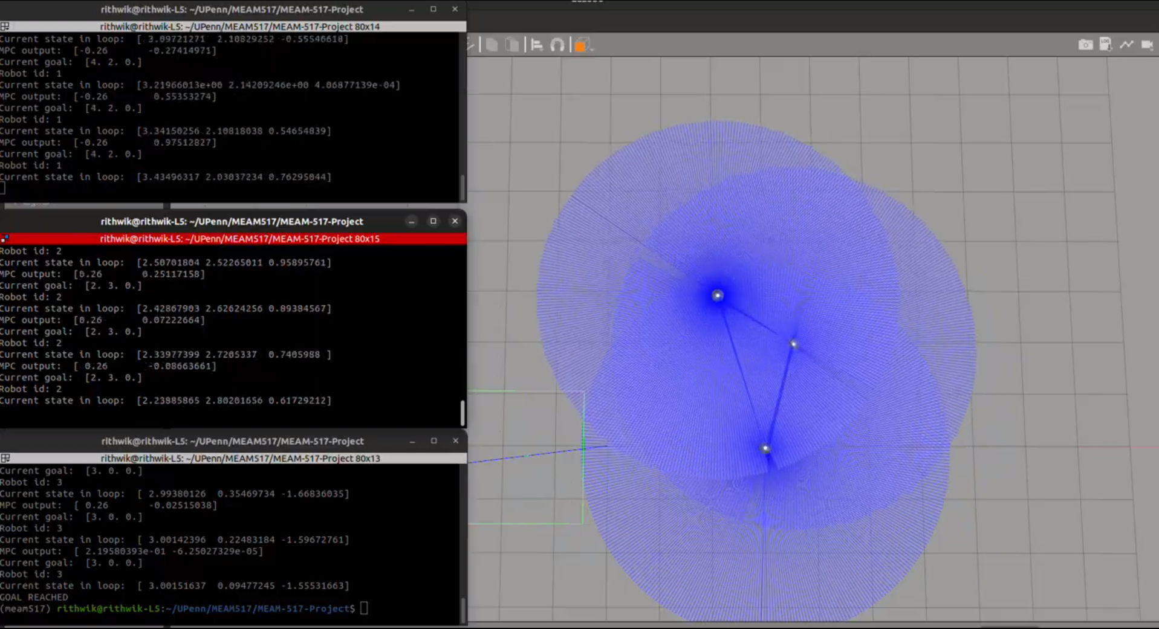Select the 80x14 terminal title bar
The width and height of the screenshot is (1159, 629).
pyautogui.click(x=233, y=27)
